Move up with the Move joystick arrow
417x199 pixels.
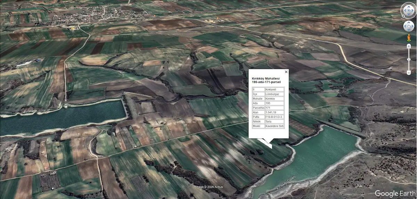click(x=409, y=22)
